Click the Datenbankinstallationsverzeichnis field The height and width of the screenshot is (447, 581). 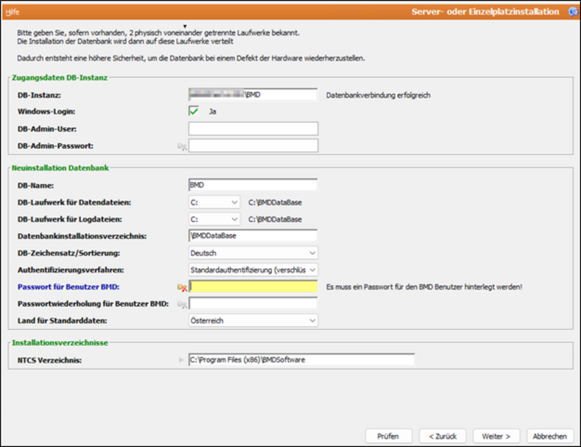pos(253,236)
